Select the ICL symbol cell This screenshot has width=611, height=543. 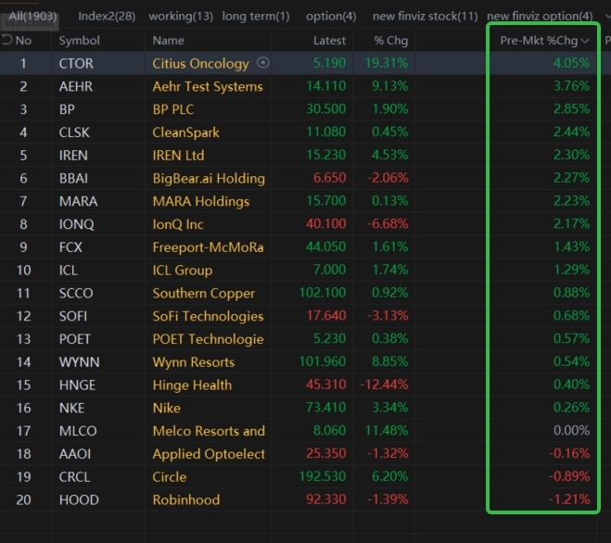(69, 271)
